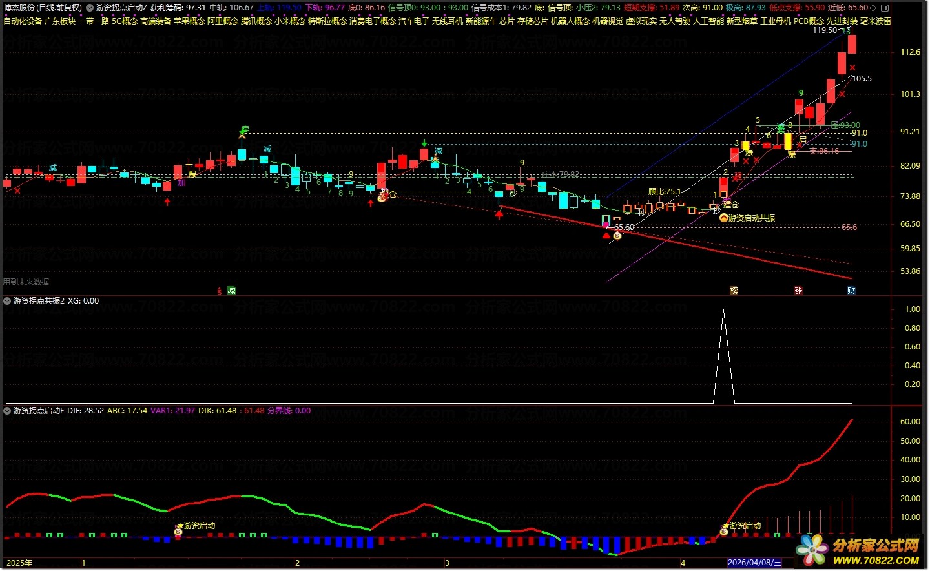Image resolution: width=930 pixels, height=571 pixels.
Task: Click the 112.6 price axis label
Action: point(910,52)
